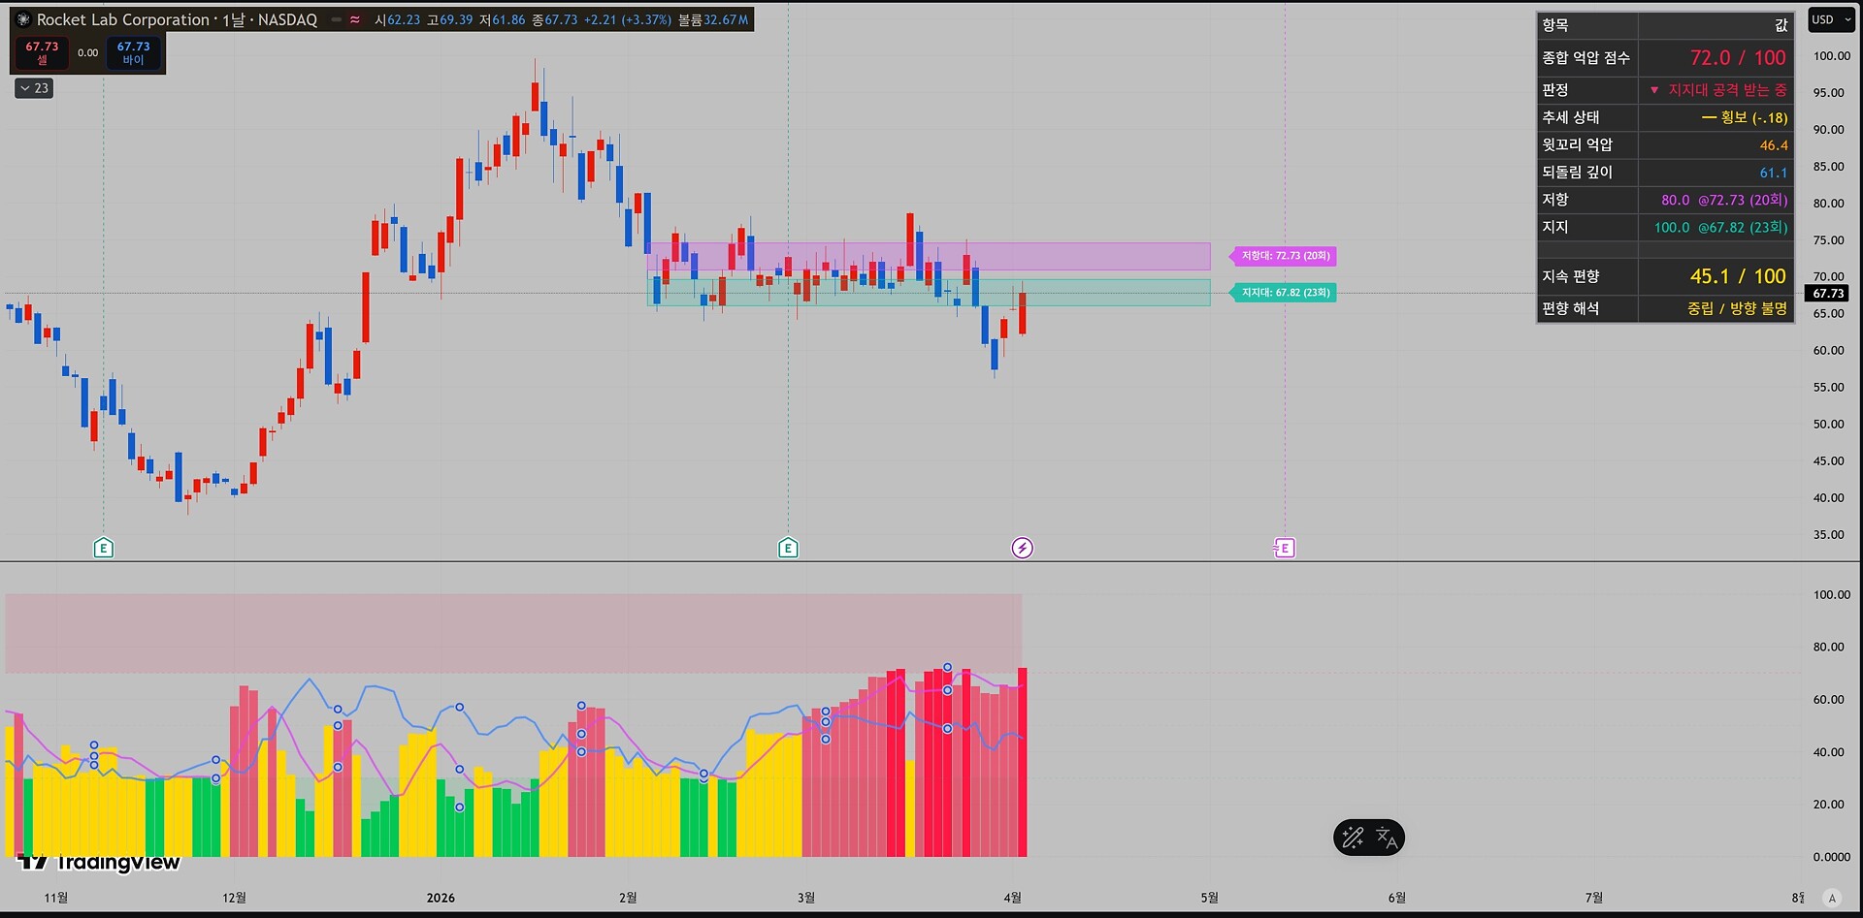Click the '추세 상태' table label
1863x918 pixels.
[1571, 117]
